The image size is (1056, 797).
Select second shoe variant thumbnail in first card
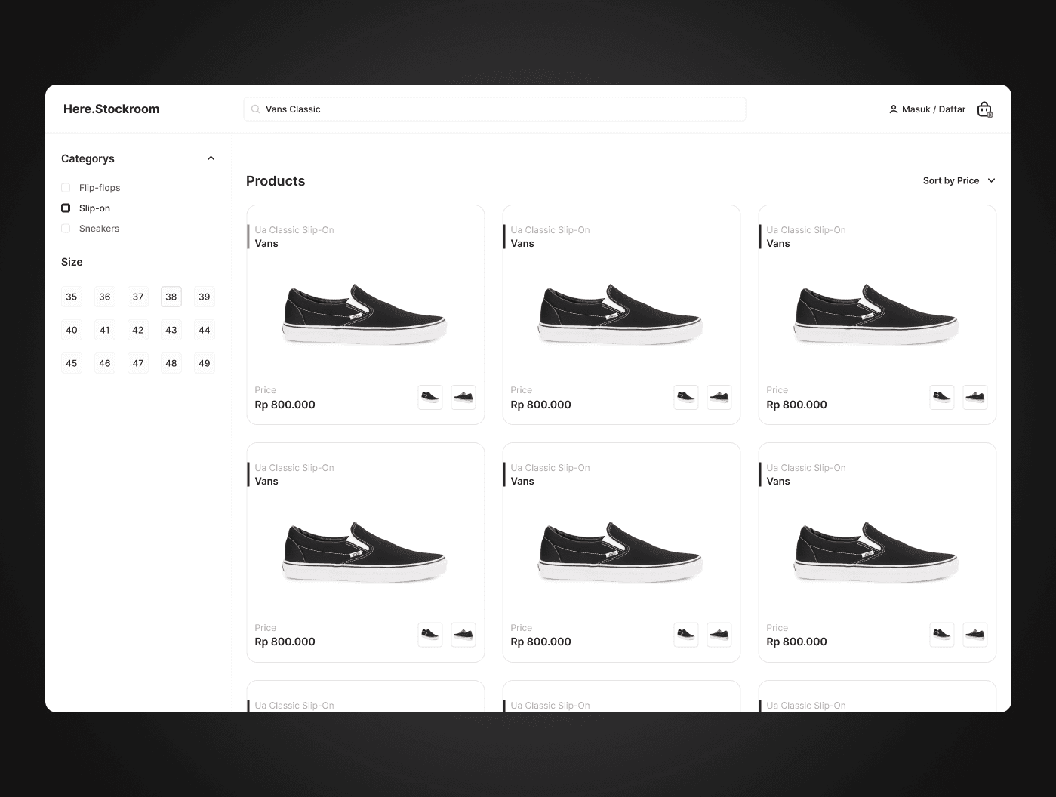(463, 397)
